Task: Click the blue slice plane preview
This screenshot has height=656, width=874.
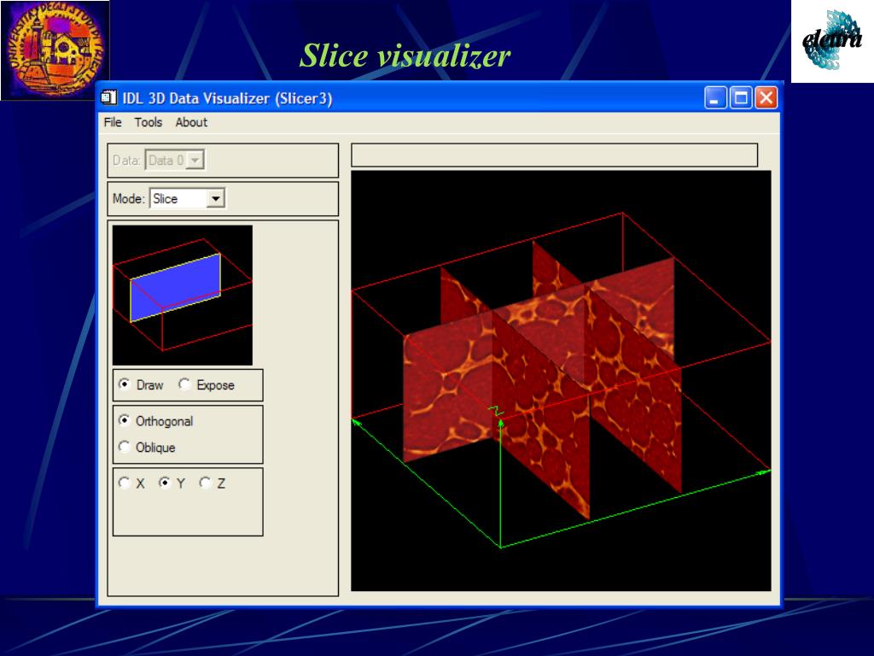Action: (x=176, y=287)
